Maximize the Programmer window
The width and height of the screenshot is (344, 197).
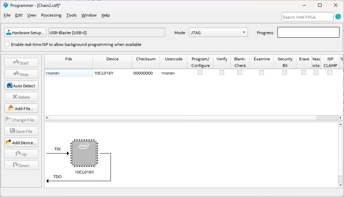[x=320, y=5]
